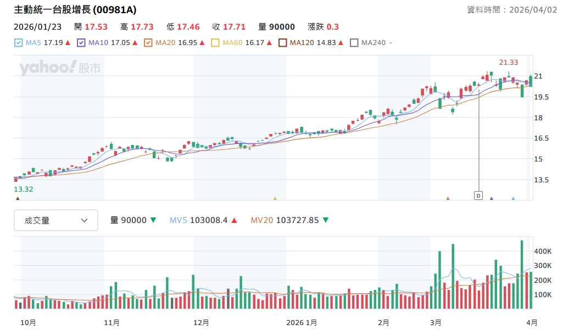Click the dark red triangle marker near October

coord(18,199)
